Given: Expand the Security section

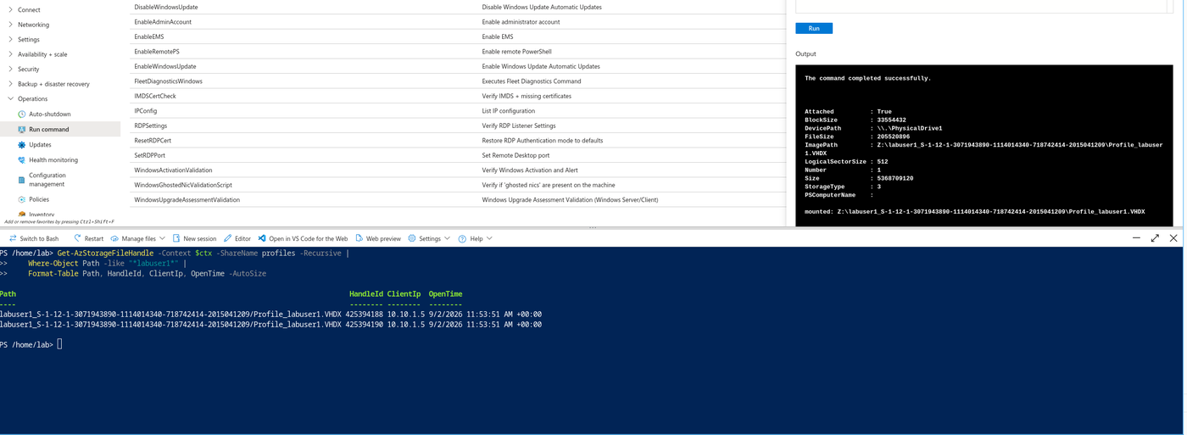Looking at the screenshot, I should 10,69.
